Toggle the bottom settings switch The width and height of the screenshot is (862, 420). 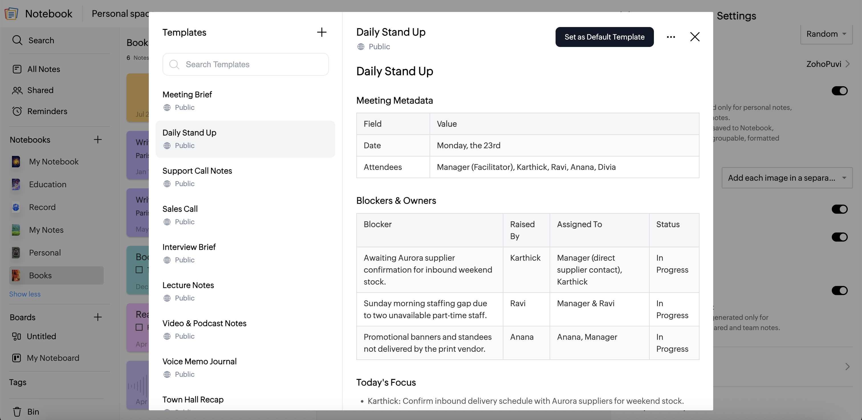pyautogui.click(x=839, y=291)
